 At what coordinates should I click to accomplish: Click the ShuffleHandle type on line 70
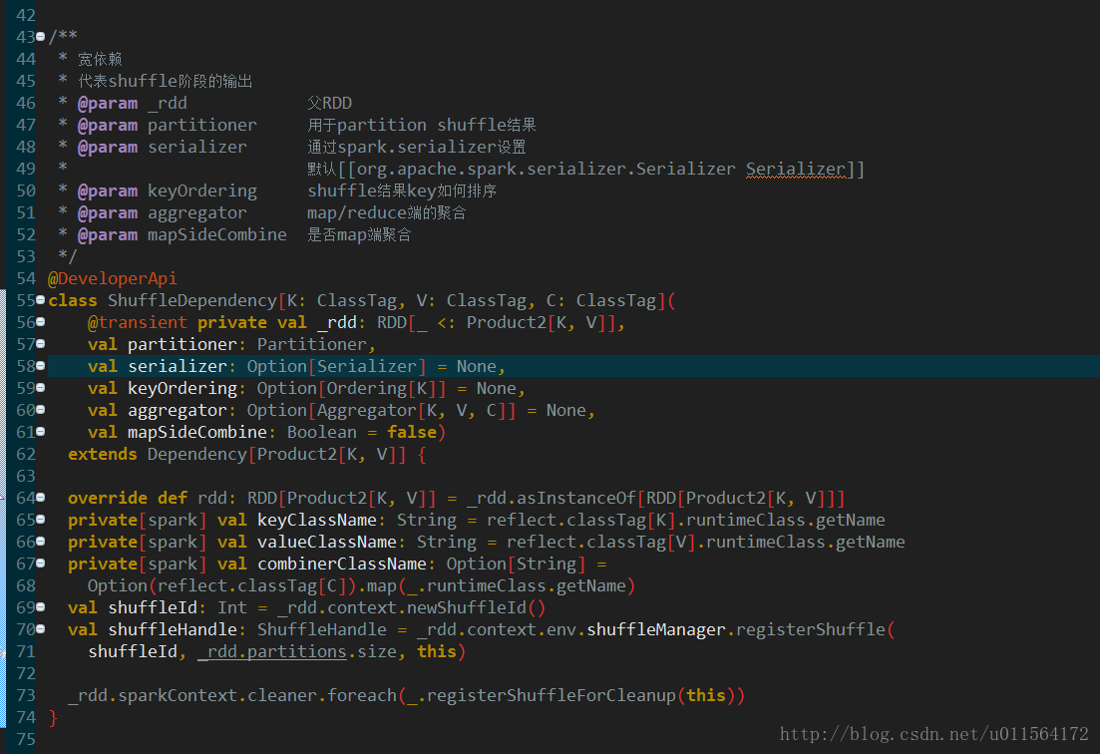point(322,630)
